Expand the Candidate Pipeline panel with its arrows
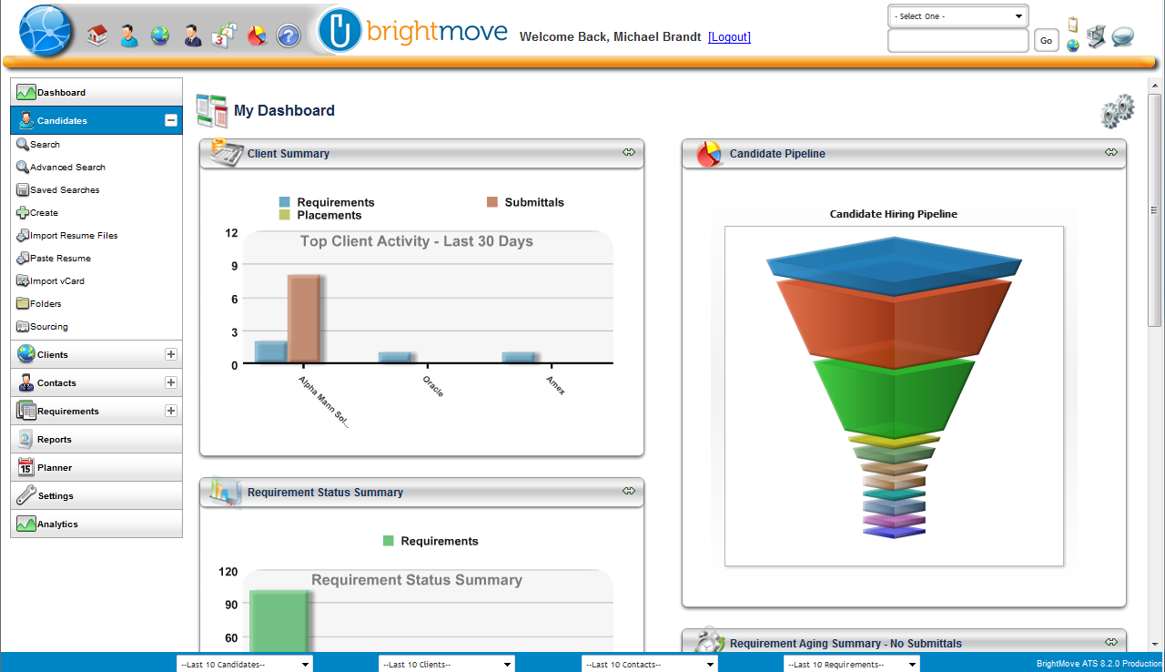Image resolution: width=1165 pixels, height=672 pixels. [x=1111, y=152]
